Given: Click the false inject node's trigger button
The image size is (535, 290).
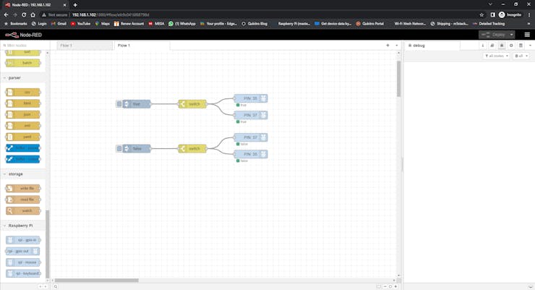Looking at the screenshot, I should point(119,149).
